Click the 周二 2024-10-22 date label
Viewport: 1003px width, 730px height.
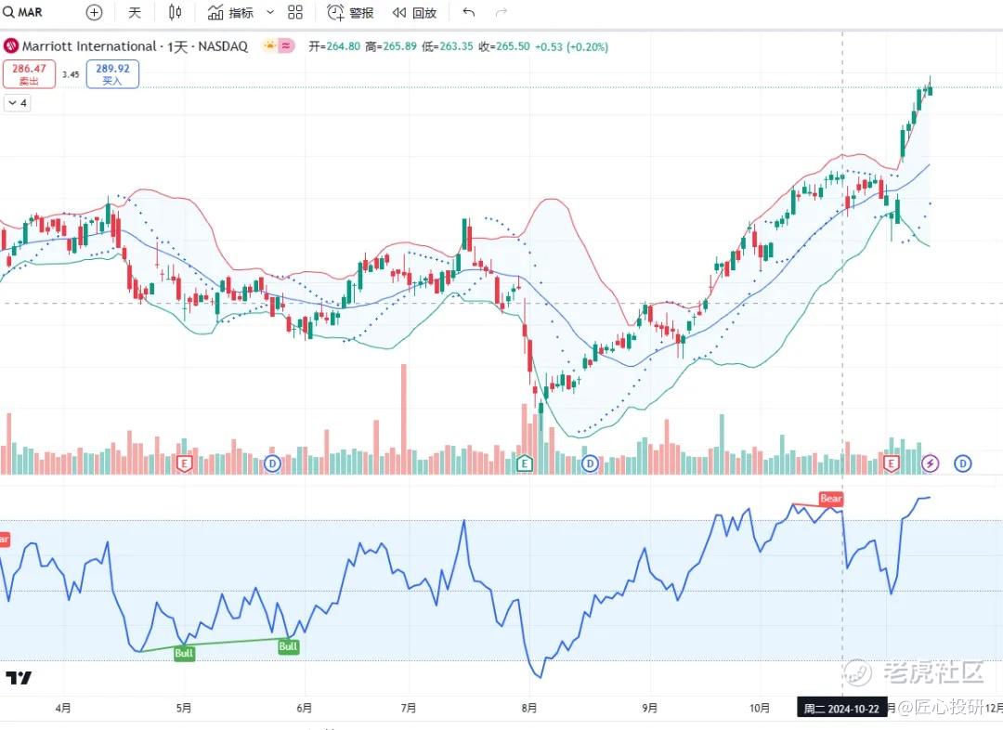click(x=841, y=709)
